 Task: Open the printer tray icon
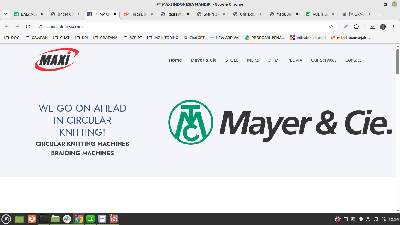click(x=361, y=219)
